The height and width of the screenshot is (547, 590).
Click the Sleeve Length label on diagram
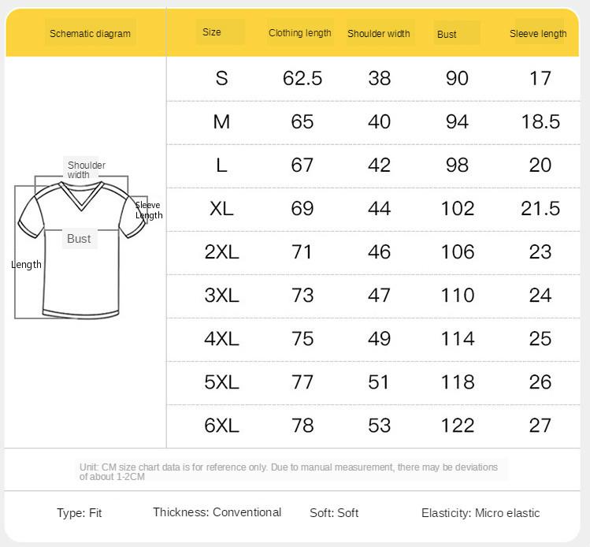pos(148,210)
